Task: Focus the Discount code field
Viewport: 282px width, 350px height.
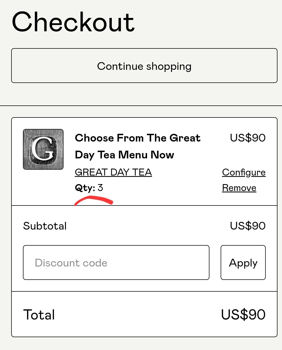Action: [x=116, y=262]
